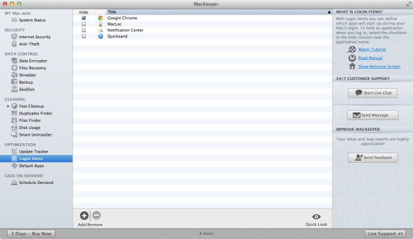
Task: Click the Login Items icon in sidebar
Action: tap(14, 159)
